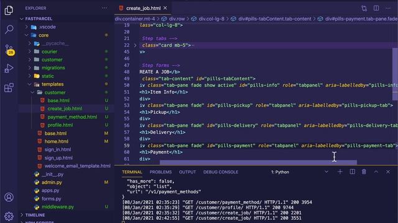The image size is (398, 223).
Task: Click line number 48 in the gutter
Action: tap(127, 72)
